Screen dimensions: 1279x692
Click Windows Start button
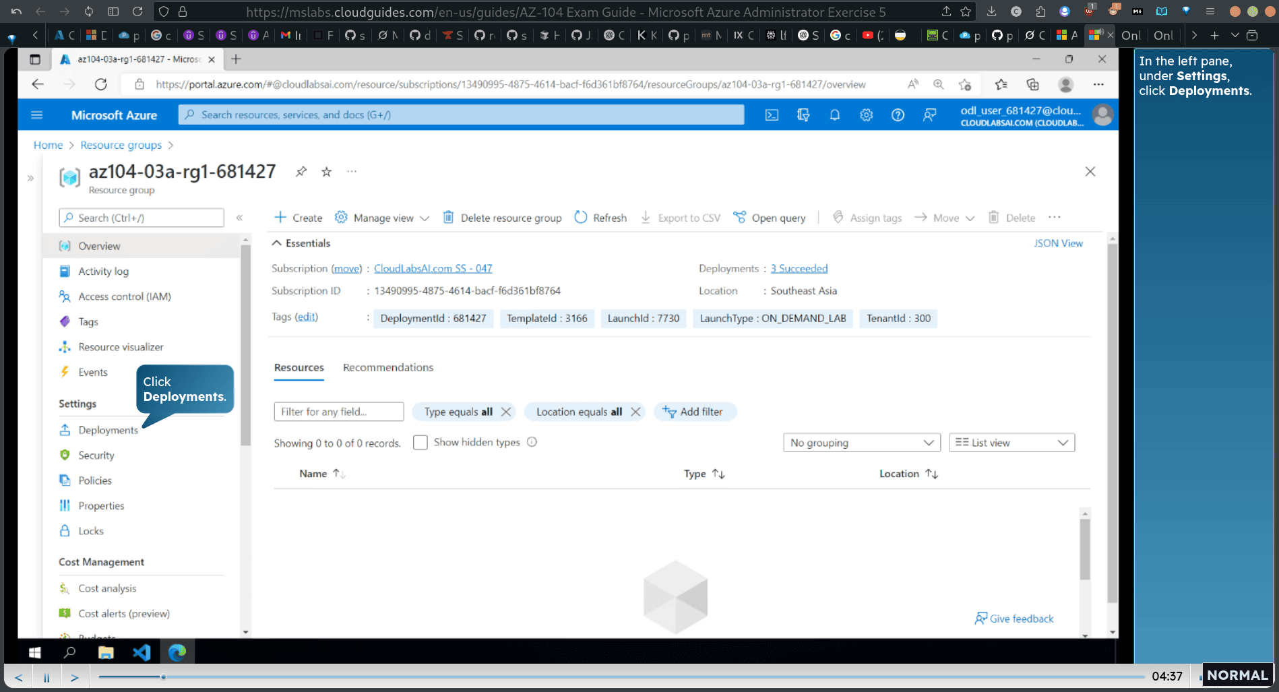pos(35,652)
